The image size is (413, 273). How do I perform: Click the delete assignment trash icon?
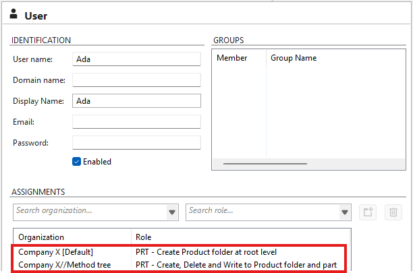coord(393,212)
